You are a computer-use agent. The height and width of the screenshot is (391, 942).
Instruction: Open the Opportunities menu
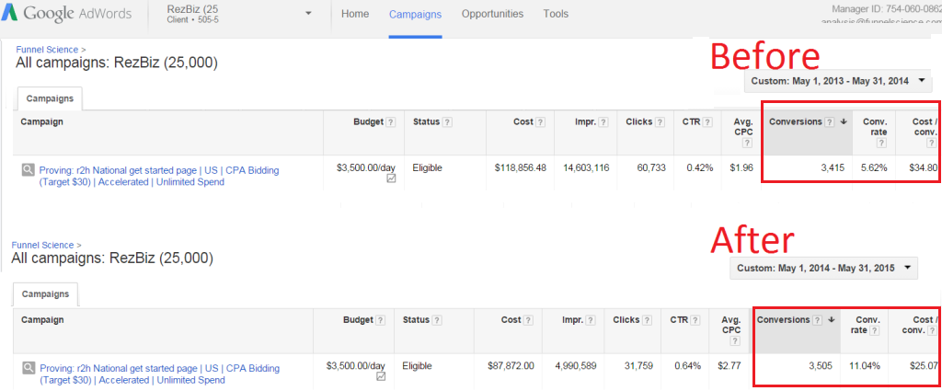[493, 14]
